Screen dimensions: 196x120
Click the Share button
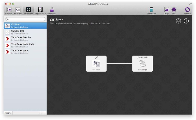click(x=8, y=113)
